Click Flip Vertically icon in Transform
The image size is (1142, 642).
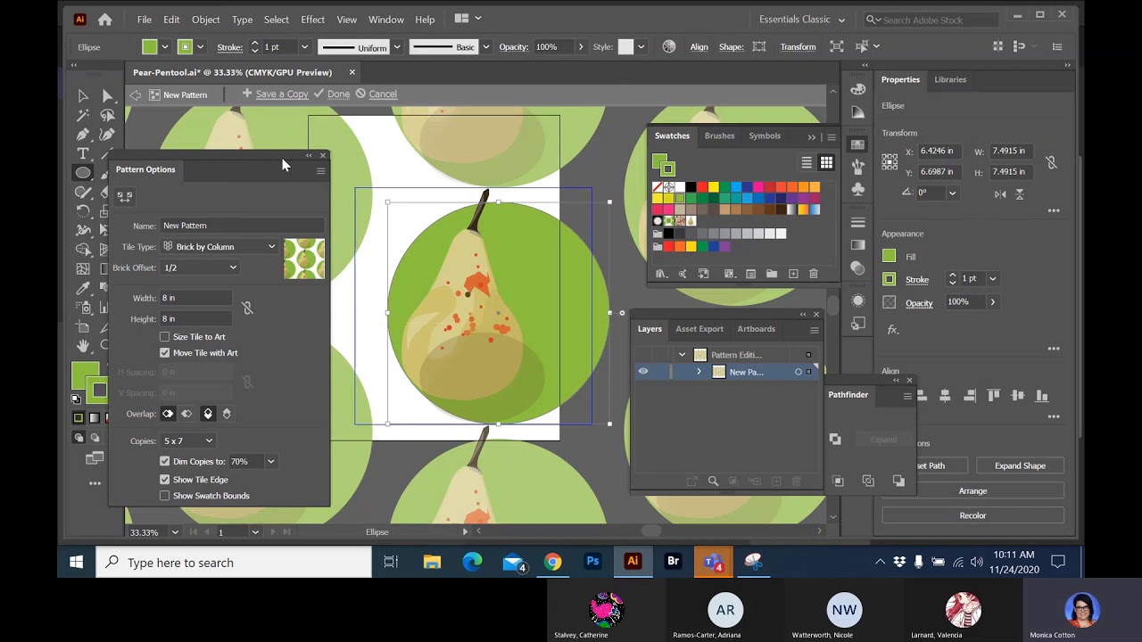pos(1020,193)
